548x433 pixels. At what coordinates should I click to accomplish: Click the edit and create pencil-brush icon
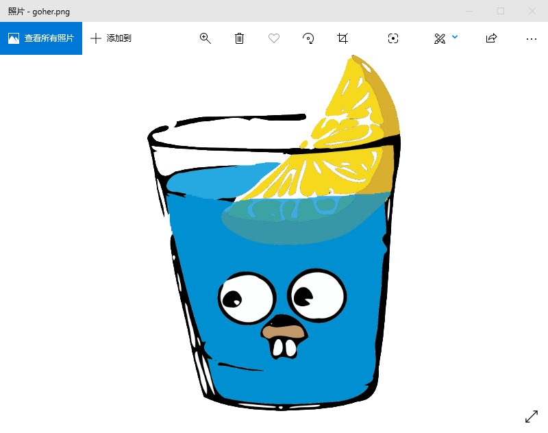[440, 38]
